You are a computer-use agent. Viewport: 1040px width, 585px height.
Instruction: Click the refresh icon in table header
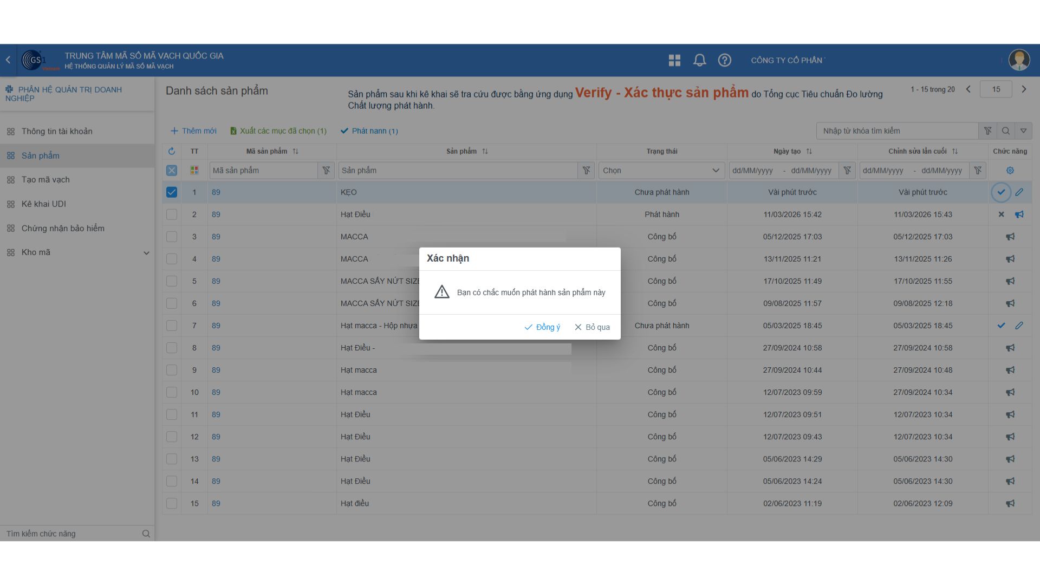coord(172,151)
